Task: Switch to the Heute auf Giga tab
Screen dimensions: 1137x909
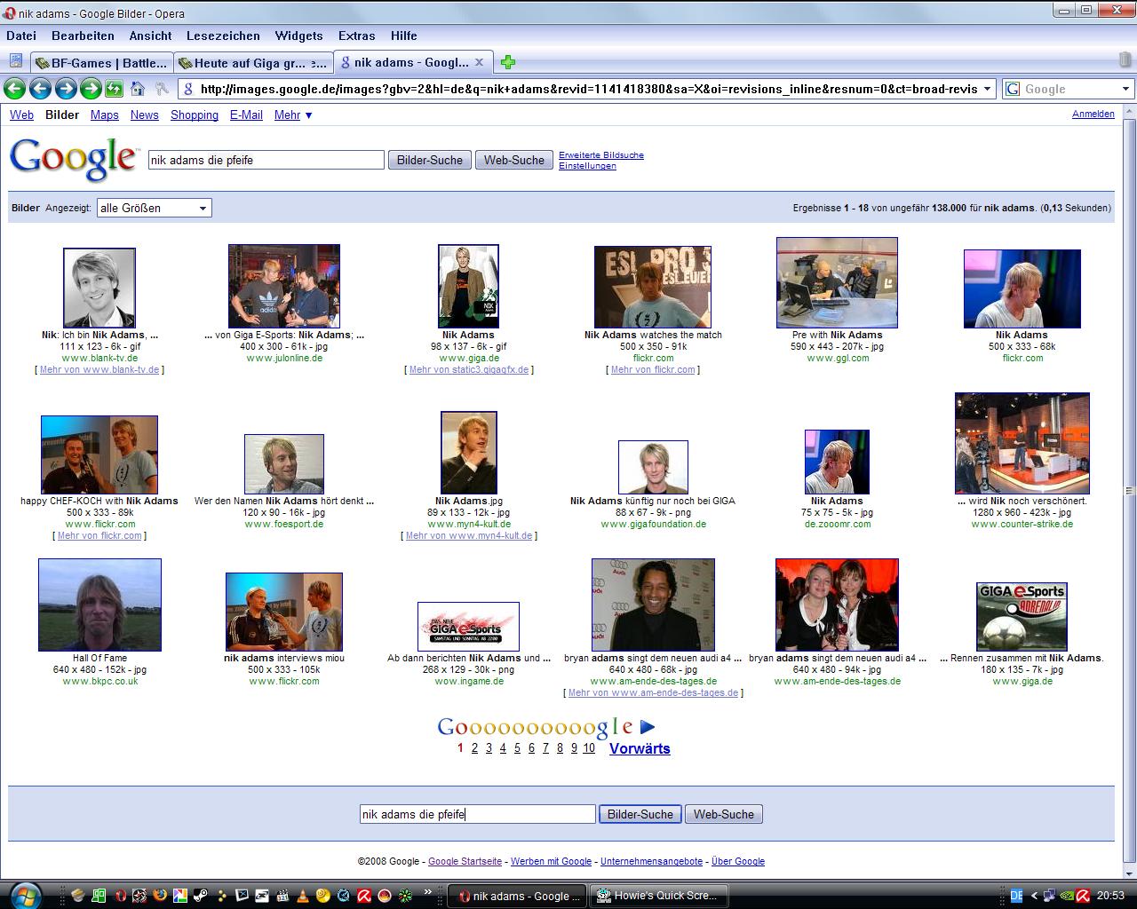Action: point(252,63)
